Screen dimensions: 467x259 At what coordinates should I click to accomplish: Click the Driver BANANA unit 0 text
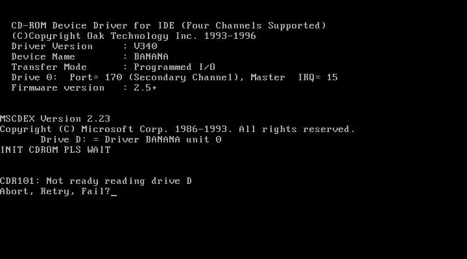pos(163,139)
